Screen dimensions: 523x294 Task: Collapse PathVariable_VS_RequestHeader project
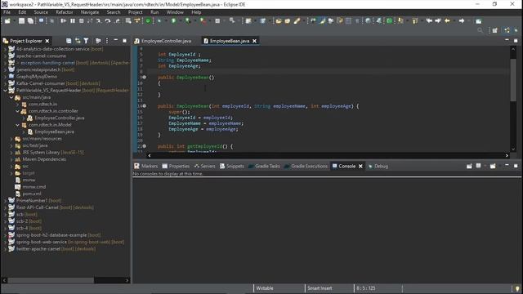coord(5,91)
